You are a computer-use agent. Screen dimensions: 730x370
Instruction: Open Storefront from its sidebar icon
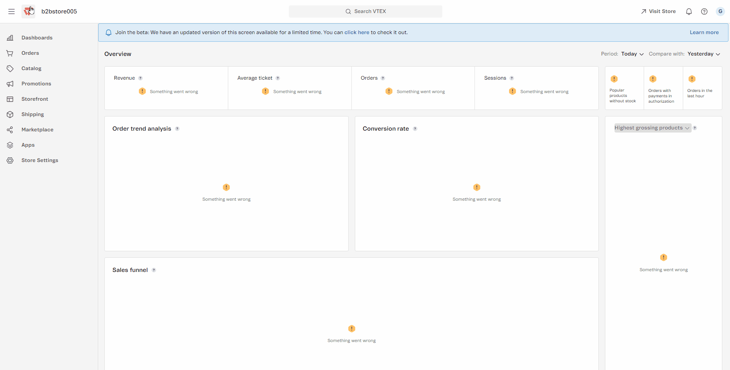point(10,99)
